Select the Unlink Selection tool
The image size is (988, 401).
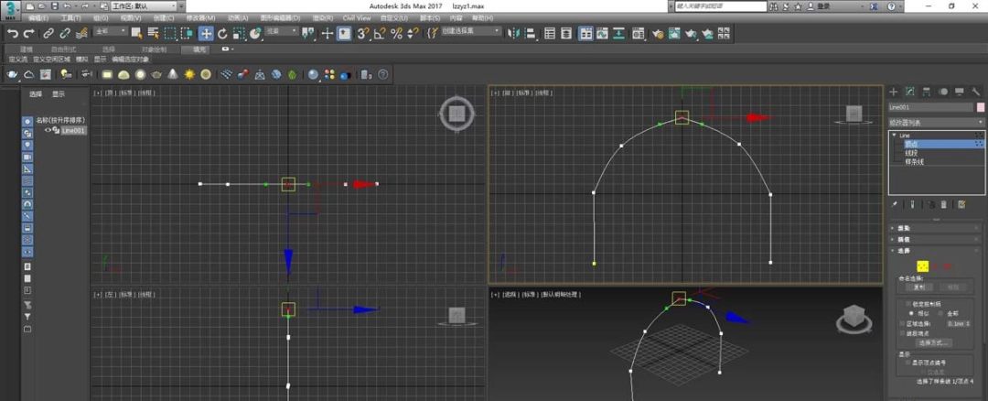[65, 33]
